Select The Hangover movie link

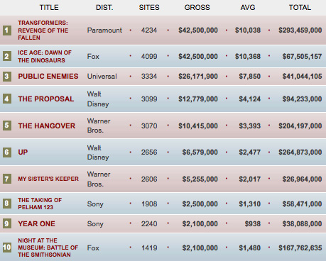pyautogui.click(x=47, y=126)
